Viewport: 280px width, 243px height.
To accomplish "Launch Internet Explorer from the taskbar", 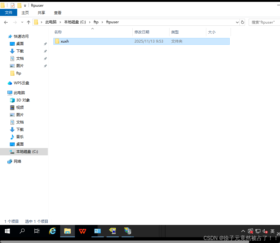I will click(52, 231).
